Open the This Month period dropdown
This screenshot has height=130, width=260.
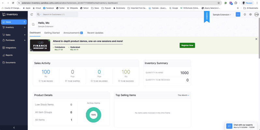click(183, 95)
